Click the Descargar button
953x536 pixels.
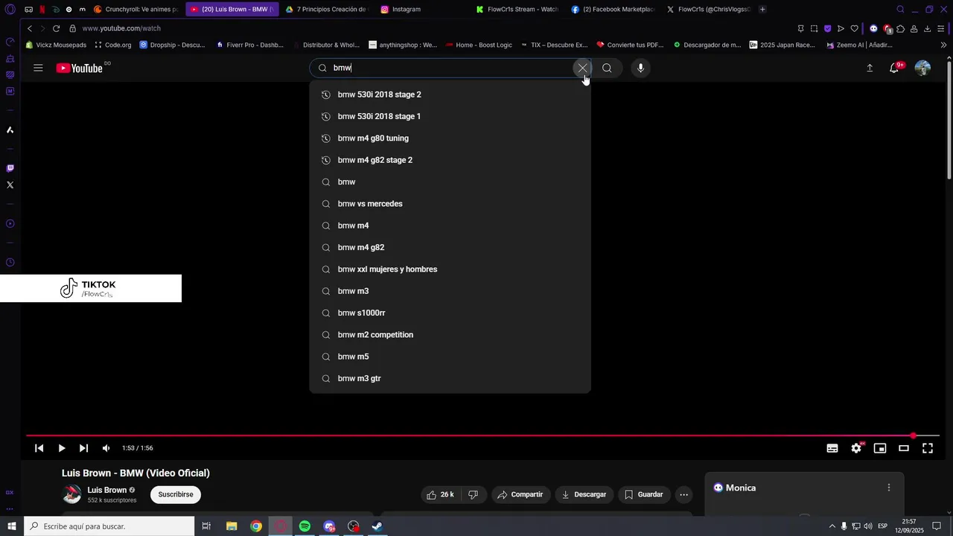[x=584, y=494]
